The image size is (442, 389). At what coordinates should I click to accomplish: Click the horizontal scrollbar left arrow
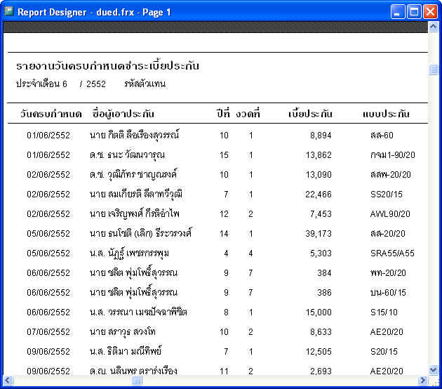8,381
